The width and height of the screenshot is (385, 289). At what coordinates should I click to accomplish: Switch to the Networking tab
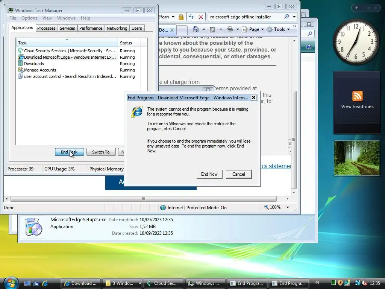[x=117, y=28]
